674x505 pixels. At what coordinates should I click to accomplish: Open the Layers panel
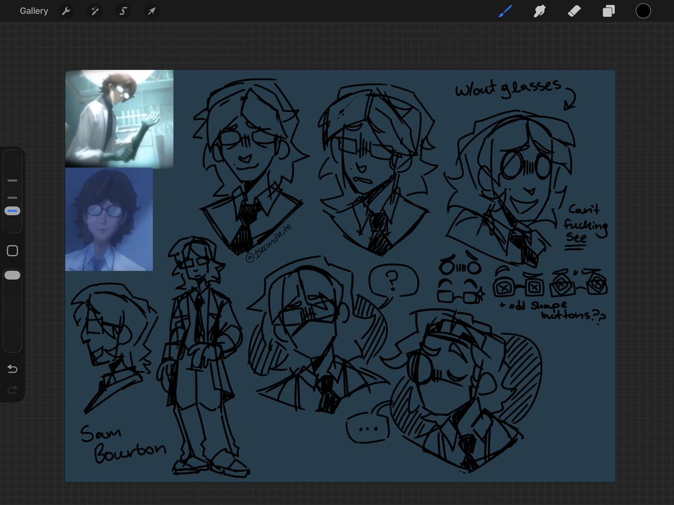coord(609,11)
